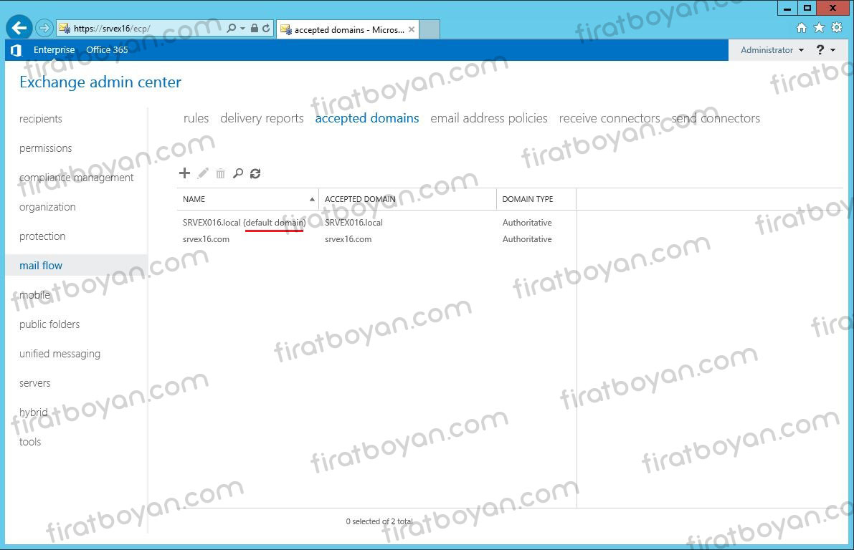Screen dimensions: 854x550
Task: Open unified messaging in the left navigation
Action: point(60,354)
